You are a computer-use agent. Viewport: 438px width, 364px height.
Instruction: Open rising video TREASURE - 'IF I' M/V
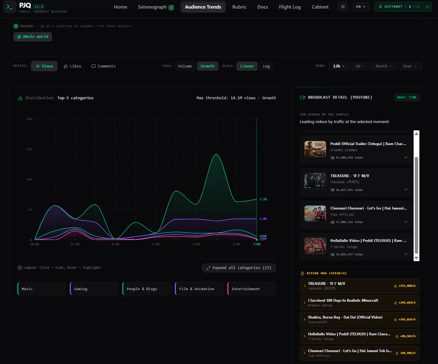tap(360, 286)
